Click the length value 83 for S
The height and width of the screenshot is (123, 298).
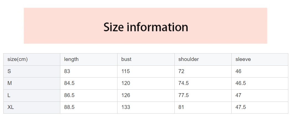67,71
